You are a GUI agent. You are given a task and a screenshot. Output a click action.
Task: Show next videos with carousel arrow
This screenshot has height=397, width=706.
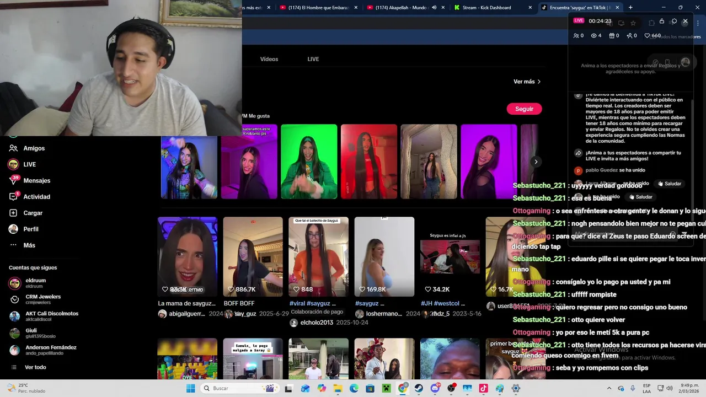click(536, 162)
